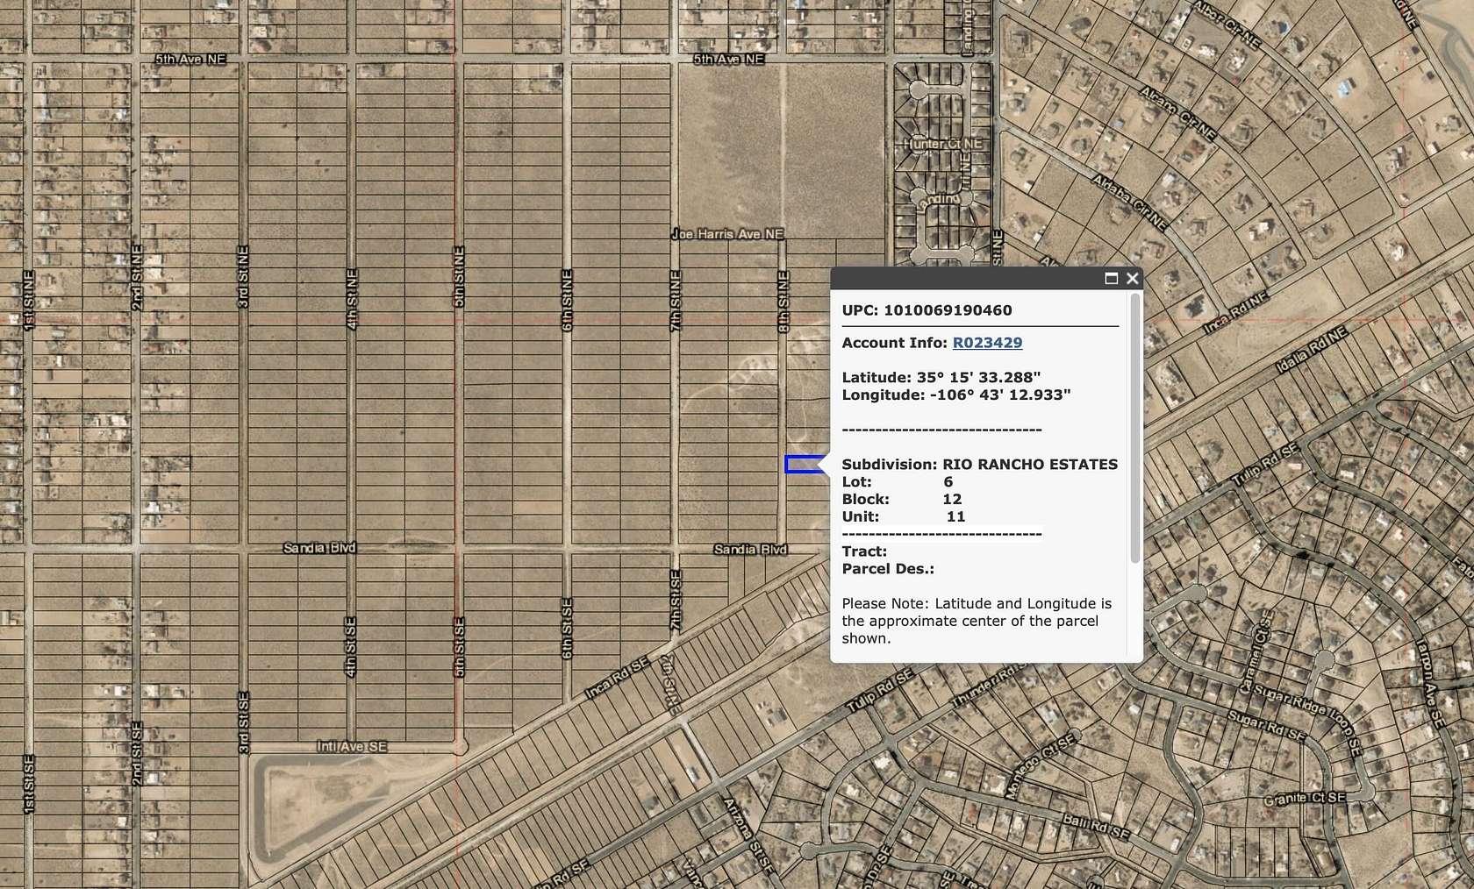
Task: Click the Aldaba Cir NE street label
Action: pos(1129,203)
